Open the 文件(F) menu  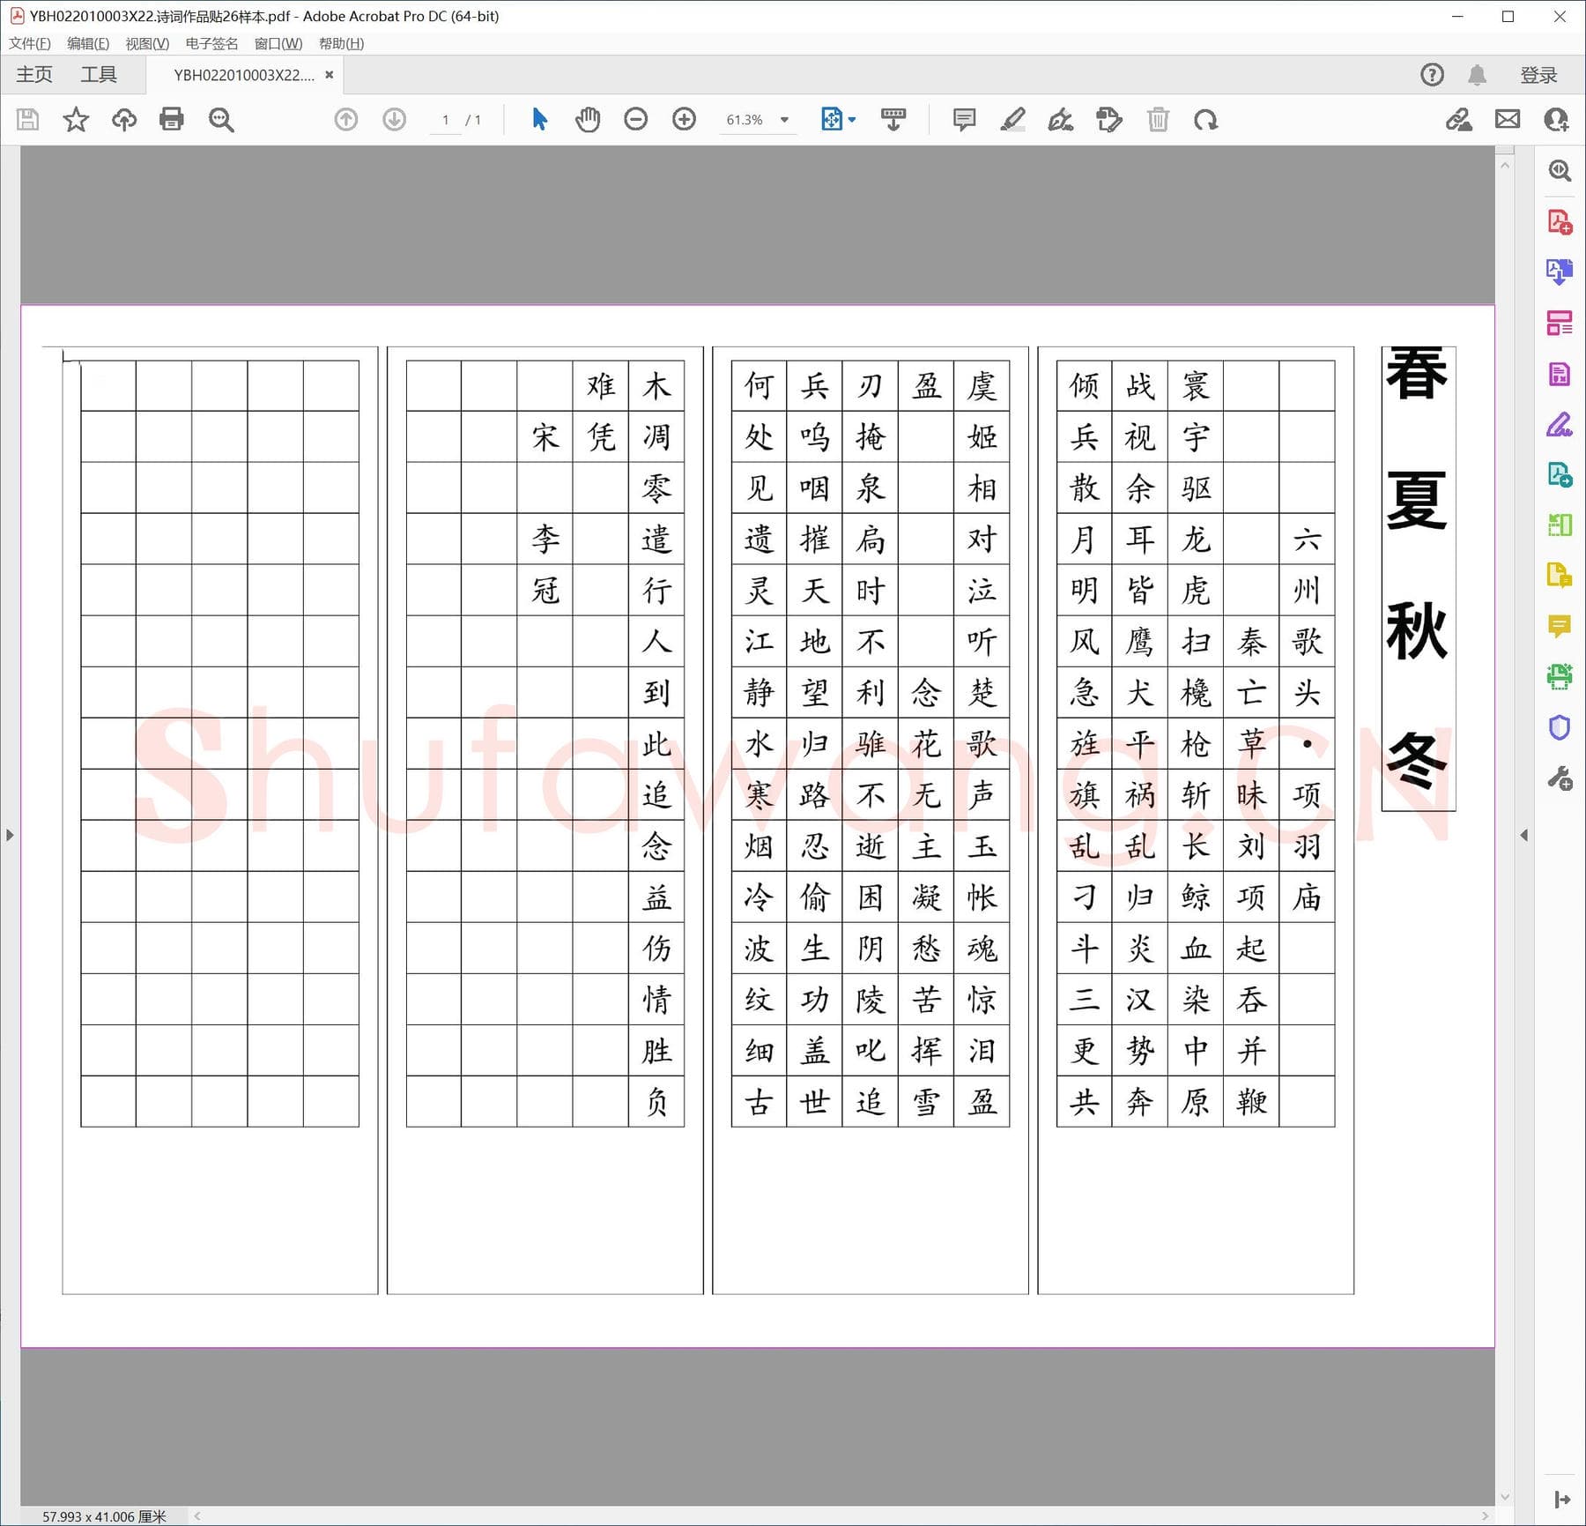coord(30,43)
